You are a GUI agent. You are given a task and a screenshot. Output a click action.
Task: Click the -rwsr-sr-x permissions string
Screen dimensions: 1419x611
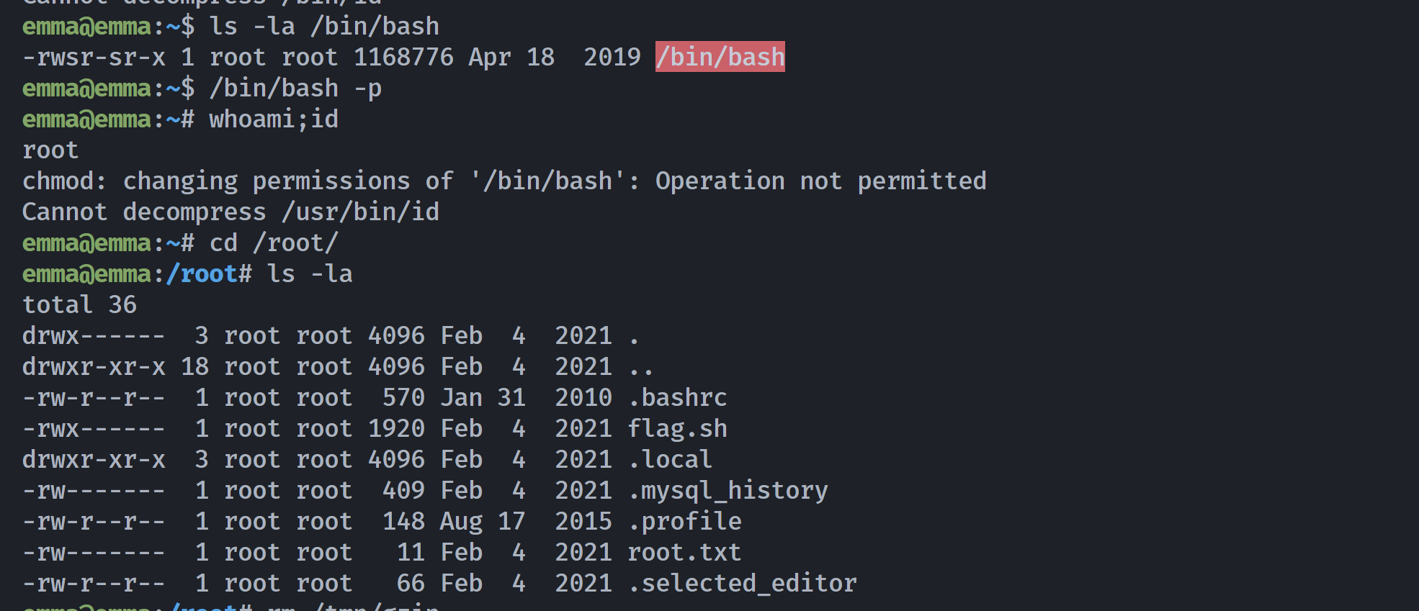pyautogui.click(x=94, y=57)
